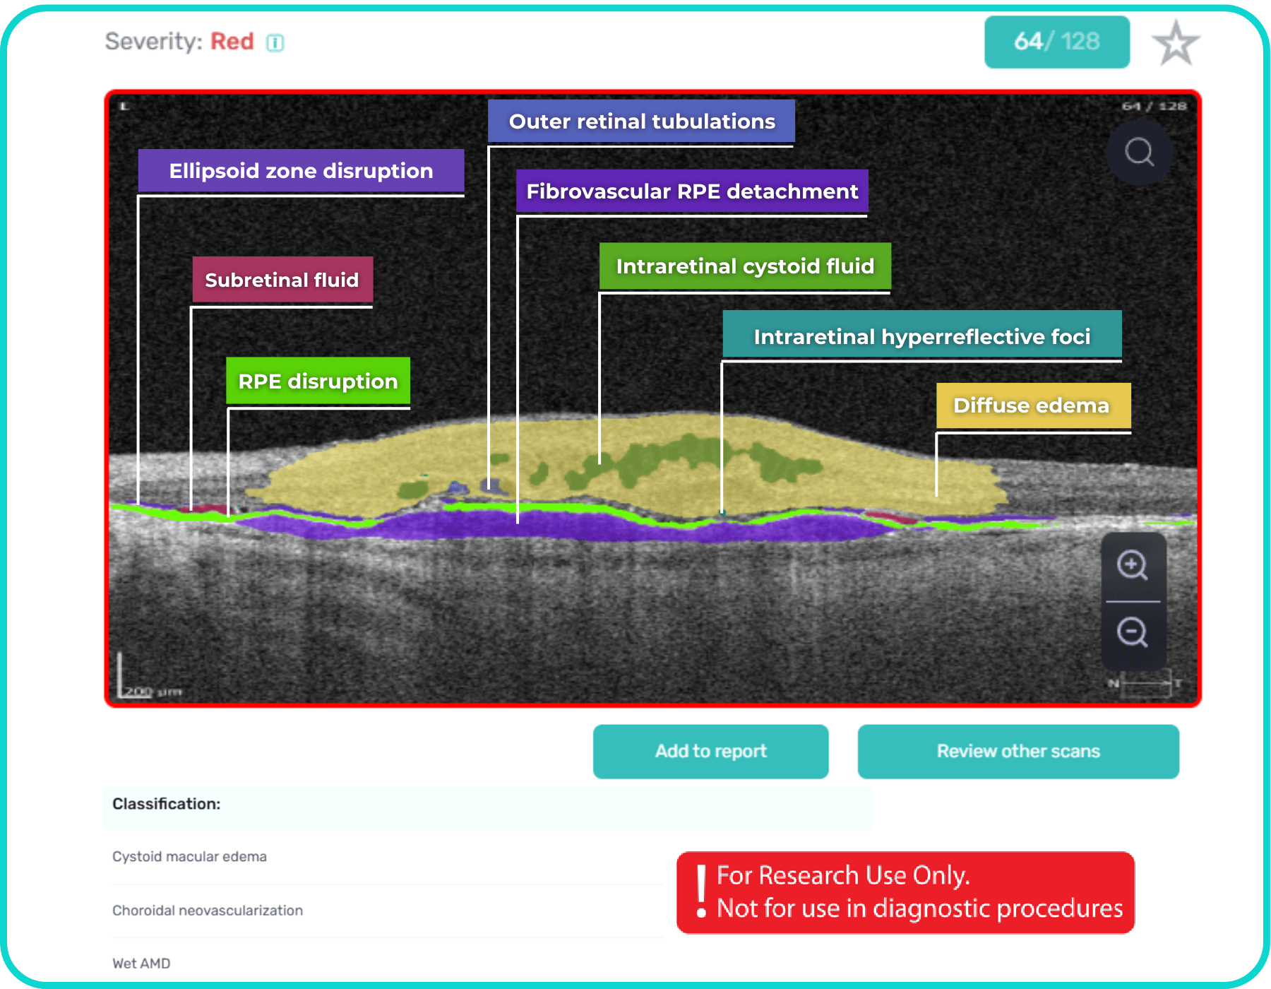1271x989 pixels.
Task: Click the Intraretinal cystoid fluid label
Action: tap(745, 266)
